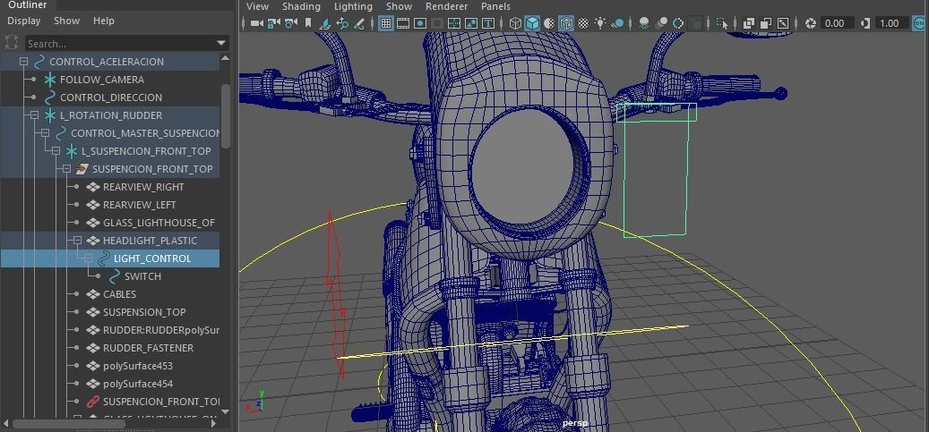
Task: Click the Motion Blur icon
Action: [x=661, y=23]
